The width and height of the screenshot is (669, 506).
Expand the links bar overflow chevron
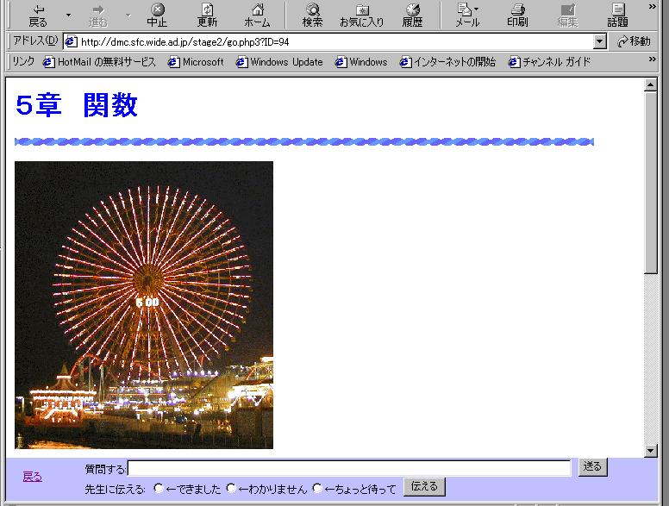click(x=653, y=59)
